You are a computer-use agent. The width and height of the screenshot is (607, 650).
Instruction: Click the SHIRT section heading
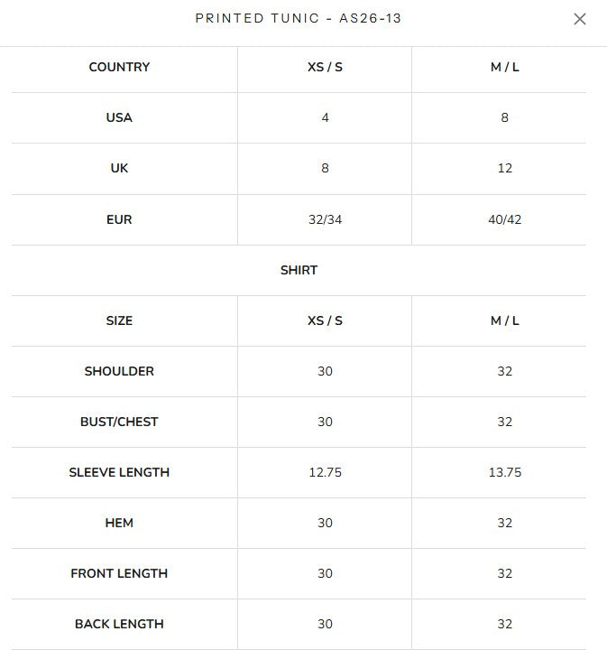tap(299, 270)
